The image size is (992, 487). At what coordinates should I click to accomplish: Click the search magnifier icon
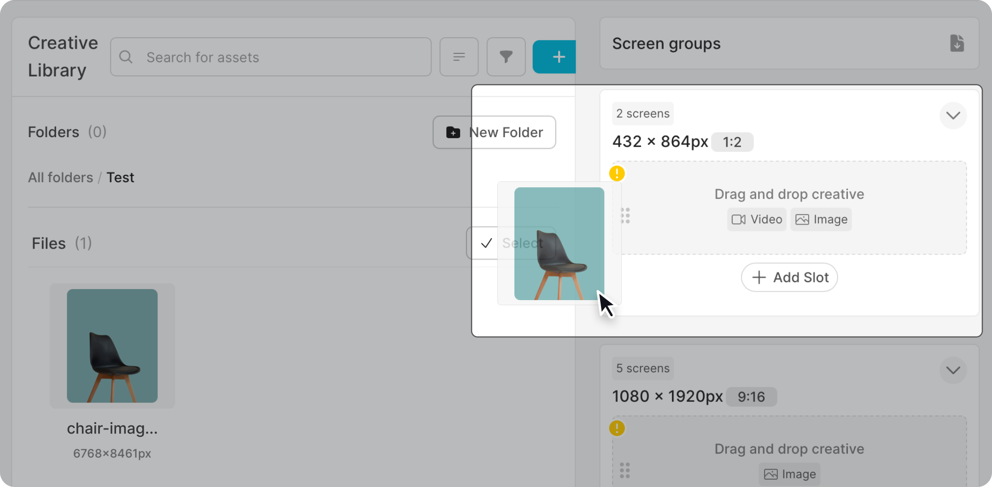tap(126, 57)
